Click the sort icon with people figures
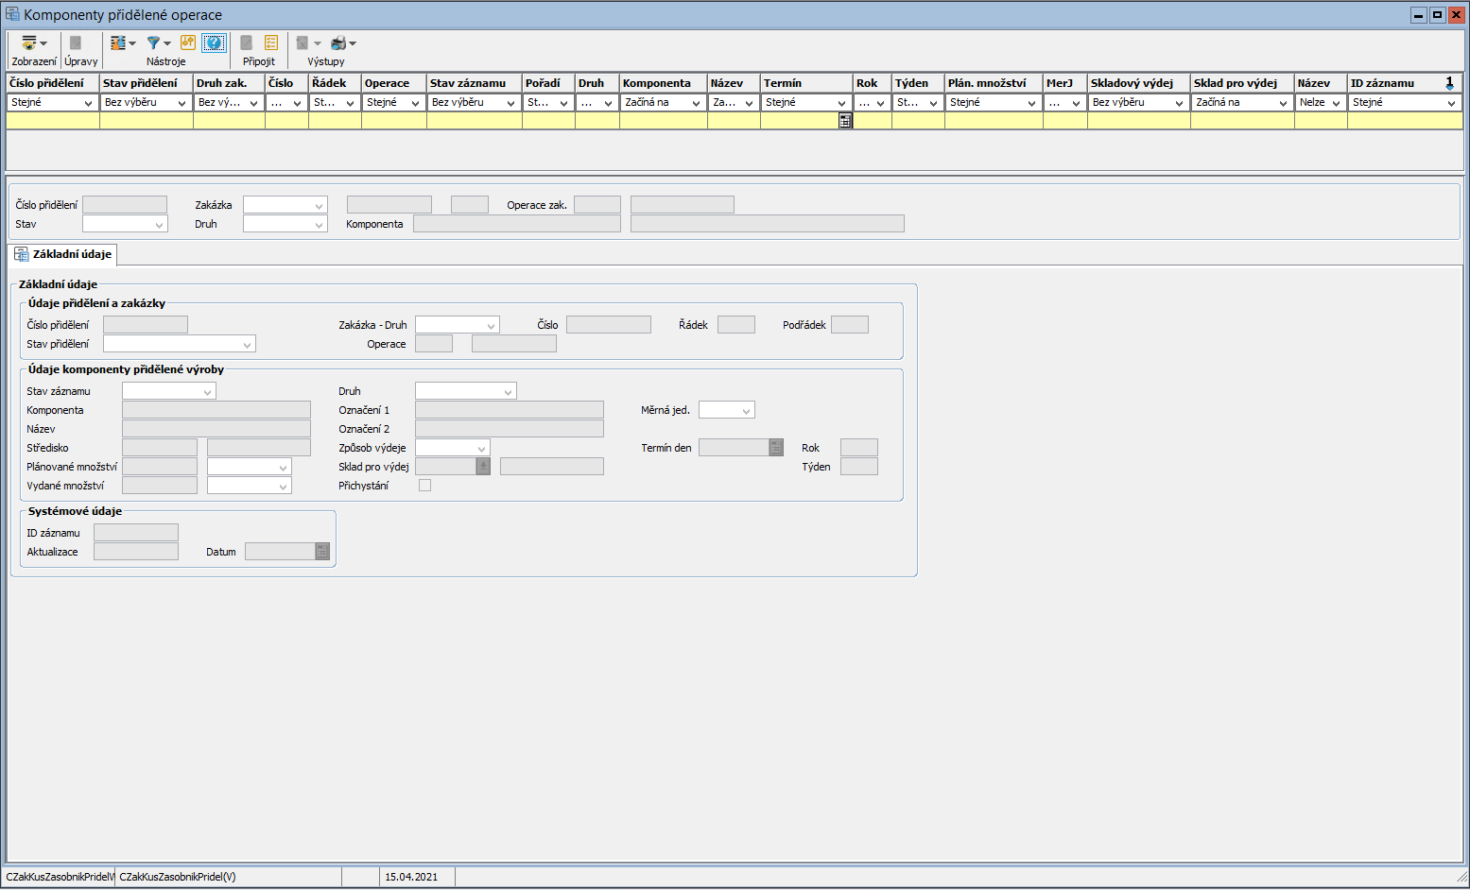Viewport: 1470px width, 890px height. [118, 43]
